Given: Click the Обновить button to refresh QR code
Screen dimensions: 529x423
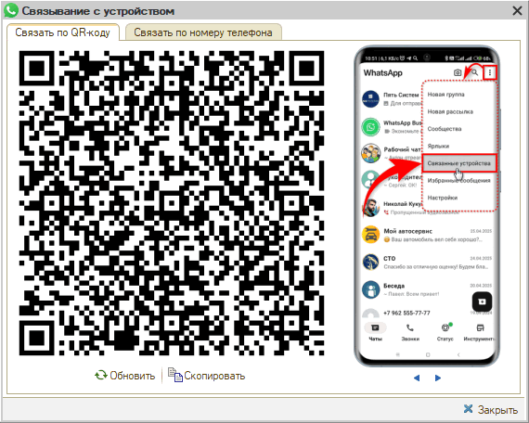Looking at the screenshot, I should (125, 376).
